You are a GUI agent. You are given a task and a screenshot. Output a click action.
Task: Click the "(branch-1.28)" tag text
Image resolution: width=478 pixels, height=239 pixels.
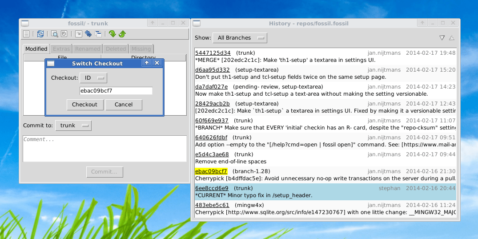(x=251, y=171)
